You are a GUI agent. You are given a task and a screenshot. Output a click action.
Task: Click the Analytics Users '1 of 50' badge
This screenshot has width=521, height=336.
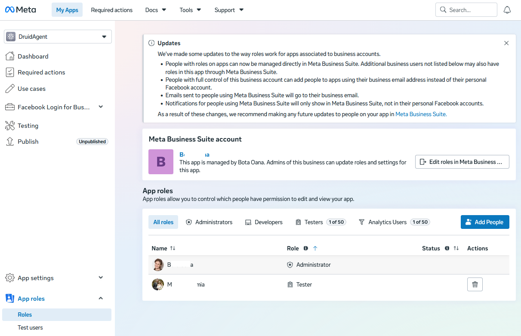(420, 222)
